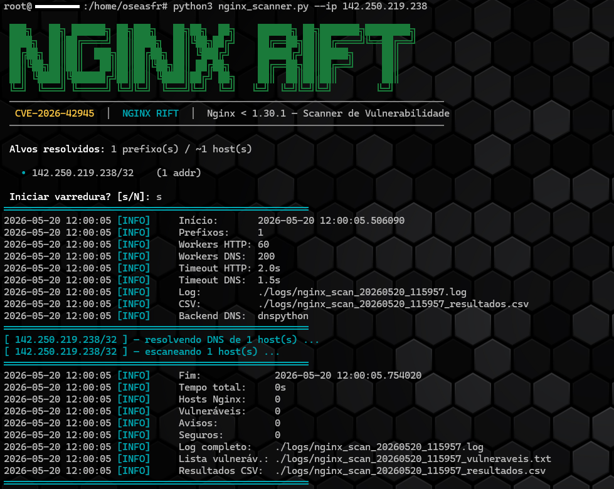Click the 'Tempo total:' value 0s
614x489 pixels.
tap(280, 387)
